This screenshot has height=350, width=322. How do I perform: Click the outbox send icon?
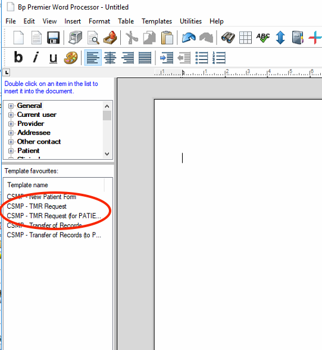(110, 38)
